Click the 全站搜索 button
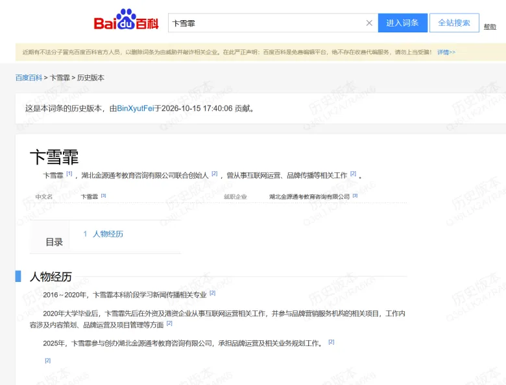Screen dimensions: 506x385 [x=454, y=23]
